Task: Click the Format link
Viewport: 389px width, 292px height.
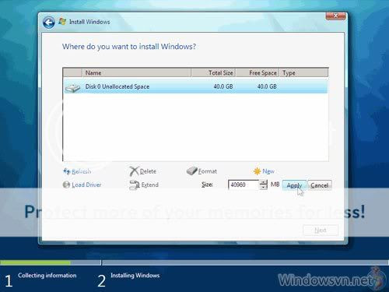Action: click(x=208, y=171)
